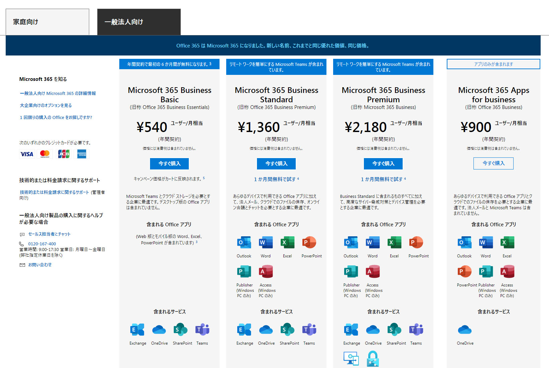This screenshot has height=368, width=549.
Task: Click PowerPoint icon in Business Premium
Action: click(416, 242)
